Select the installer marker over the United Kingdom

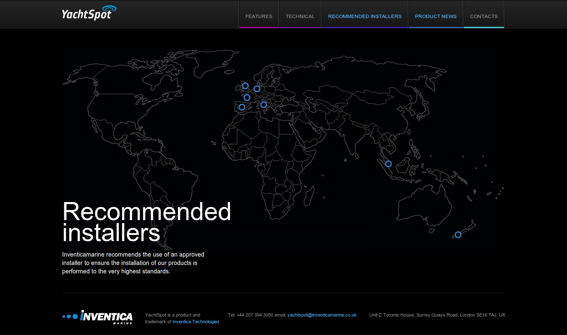(246, 86)
